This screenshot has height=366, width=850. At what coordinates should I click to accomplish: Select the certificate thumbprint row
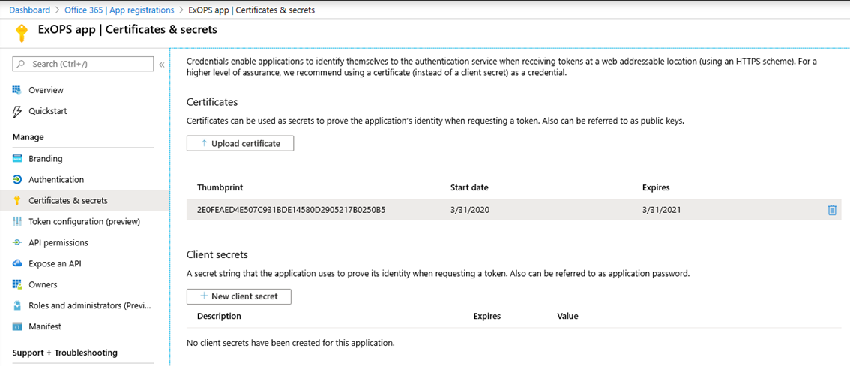[291, 210]
